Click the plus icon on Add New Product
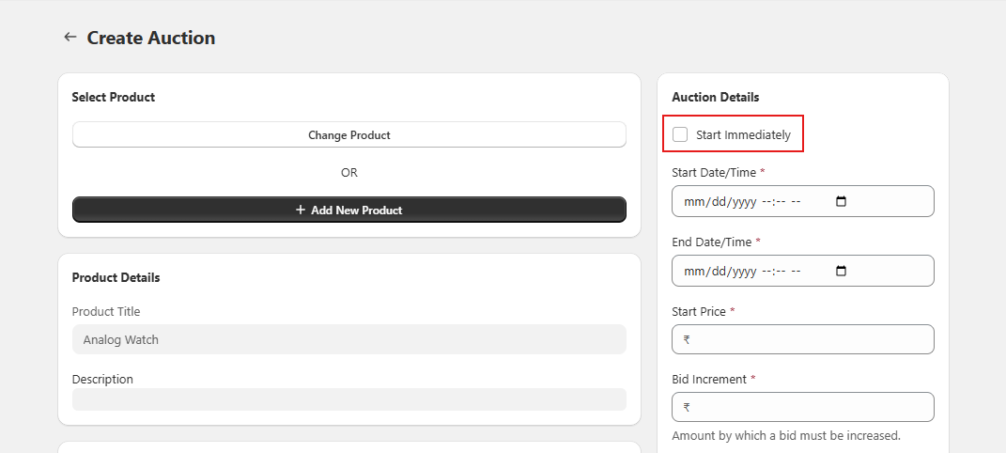Image resolution: width=1006 pixels, height=453 pixels. pyautogui.click(x=301, y=211)
